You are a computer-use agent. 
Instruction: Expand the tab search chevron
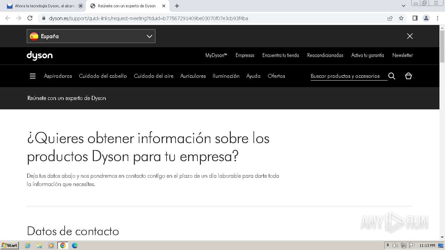click(404, 6)
